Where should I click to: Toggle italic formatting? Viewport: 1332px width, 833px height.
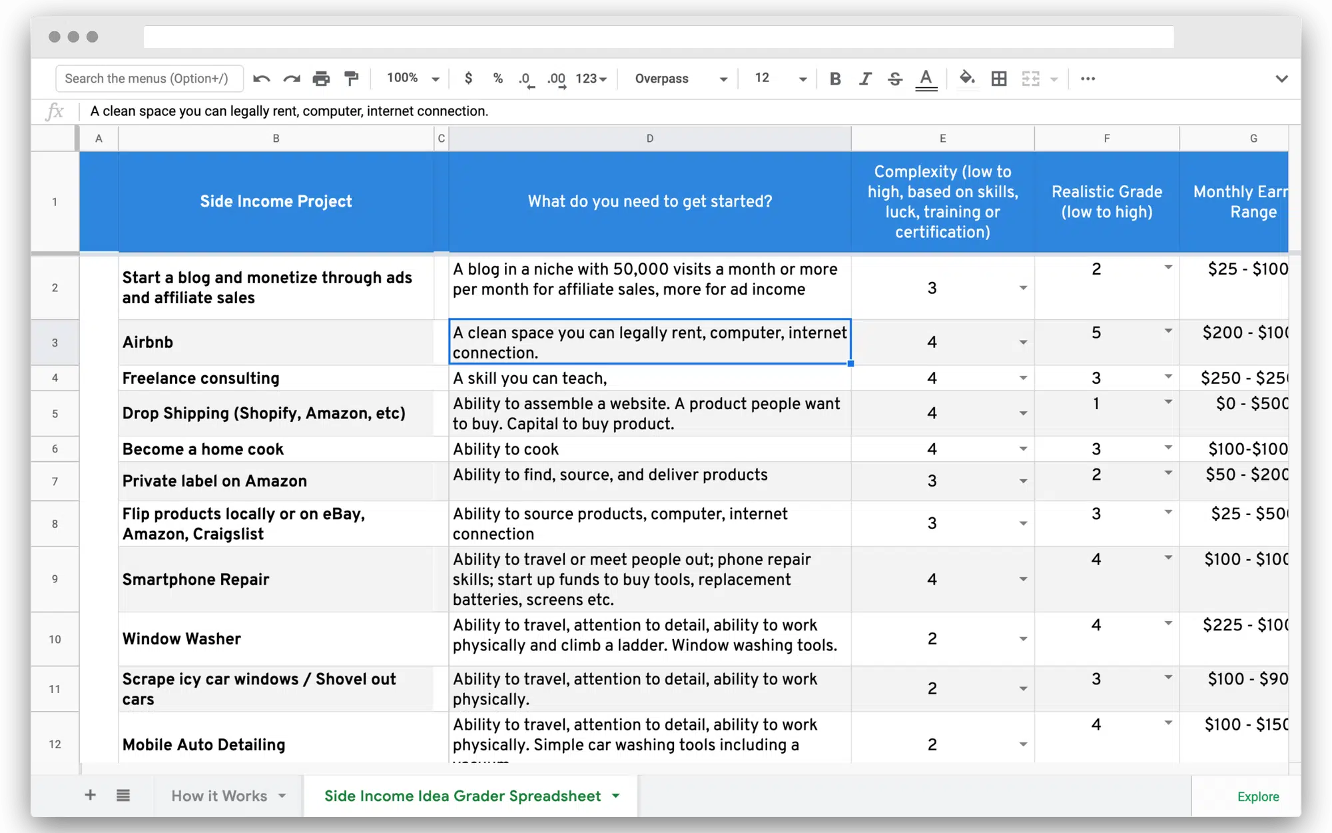pyautogui.click(x=864, y=79)
